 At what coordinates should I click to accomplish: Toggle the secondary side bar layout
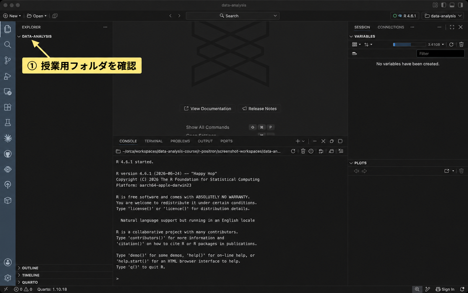(x=461, y=5)
